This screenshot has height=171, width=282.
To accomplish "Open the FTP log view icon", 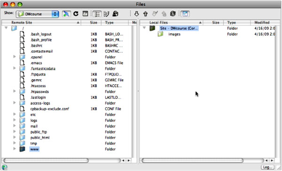I will pos(85,14).
